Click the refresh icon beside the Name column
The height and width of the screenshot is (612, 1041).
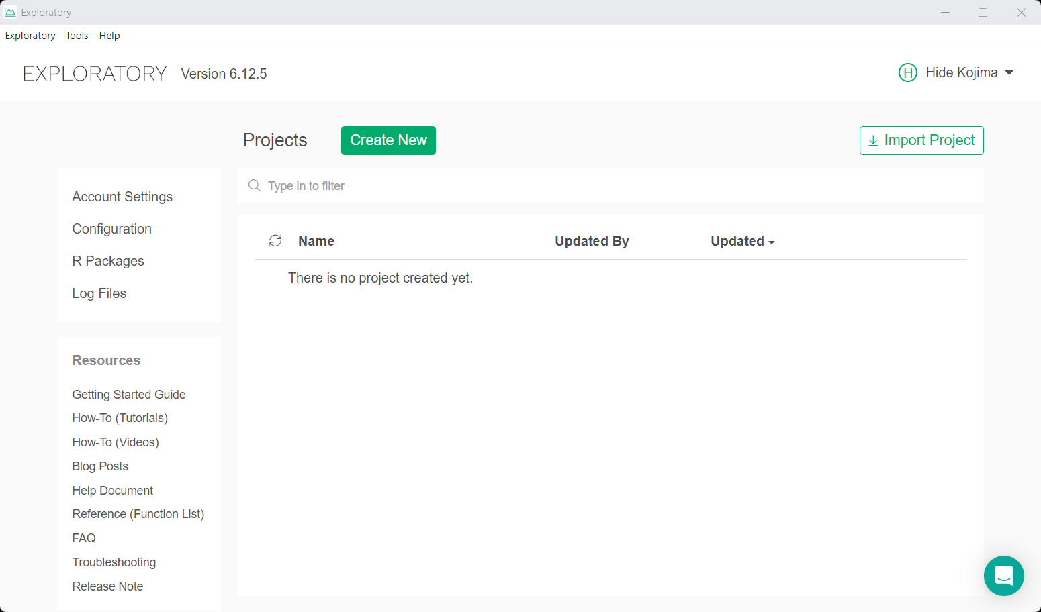(275, 241)
